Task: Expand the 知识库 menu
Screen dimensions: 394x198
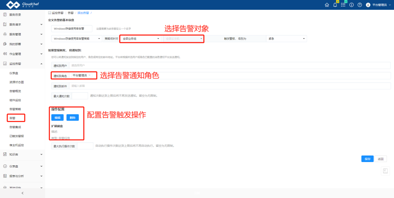Action: (42, 154)
